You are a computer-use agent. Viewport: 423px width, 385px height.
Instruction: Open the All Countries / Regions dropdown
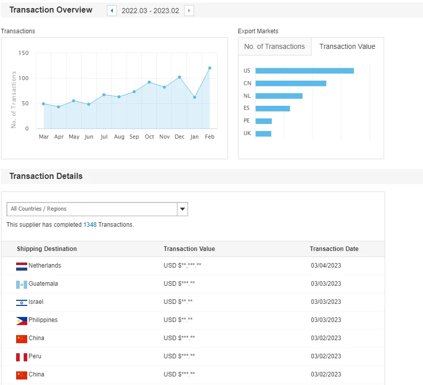tap(92, 209)
